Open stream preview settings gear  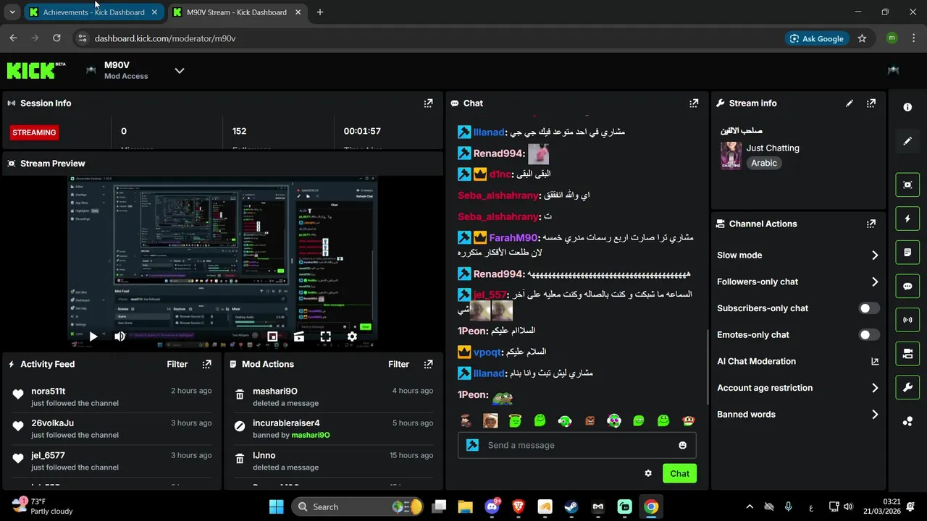[x=352, y=336]
